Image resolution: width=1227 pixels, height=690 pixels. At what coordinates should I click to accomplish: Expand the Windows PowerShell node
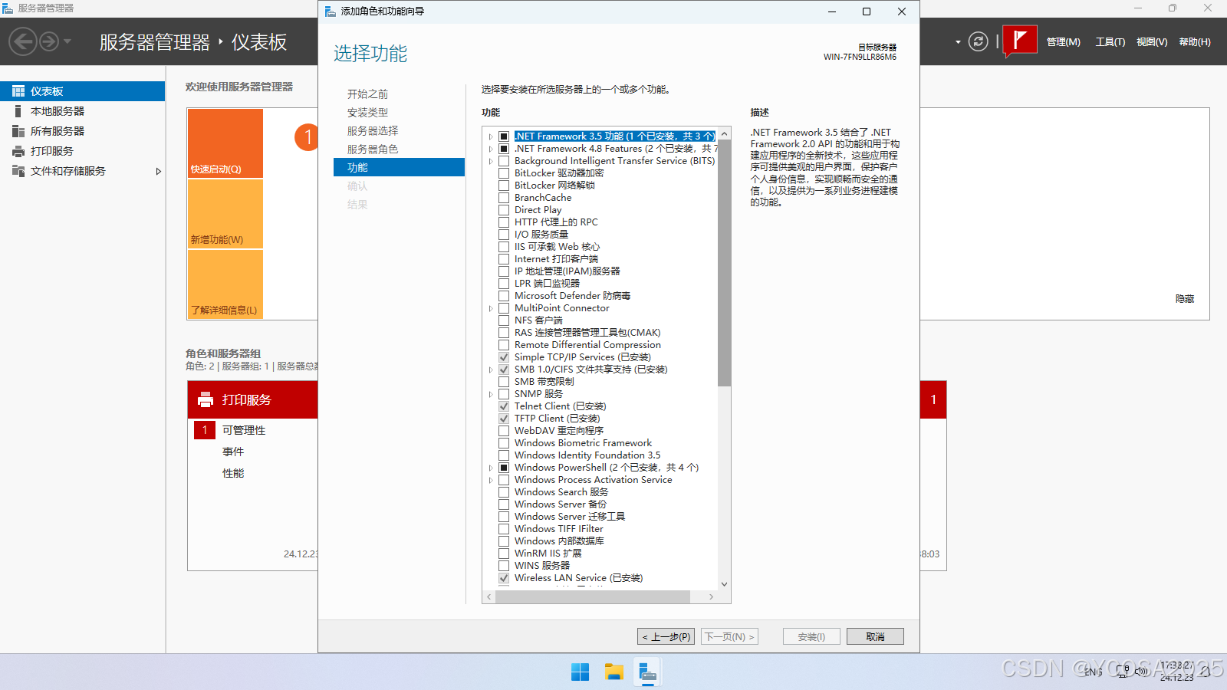coord(491,468)
